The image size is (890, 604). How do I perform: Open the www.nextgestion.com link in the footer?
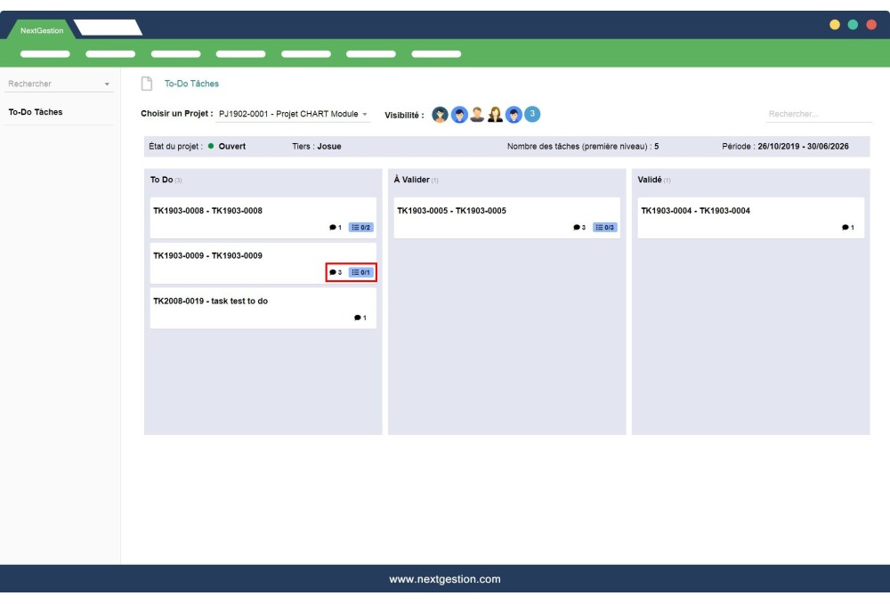(x=444, y=578)
